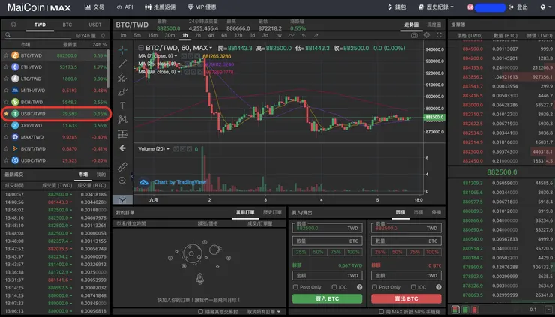555x317 pixels.
Task: Open cancel all orders dropdown
Action: tap(264, 312)
